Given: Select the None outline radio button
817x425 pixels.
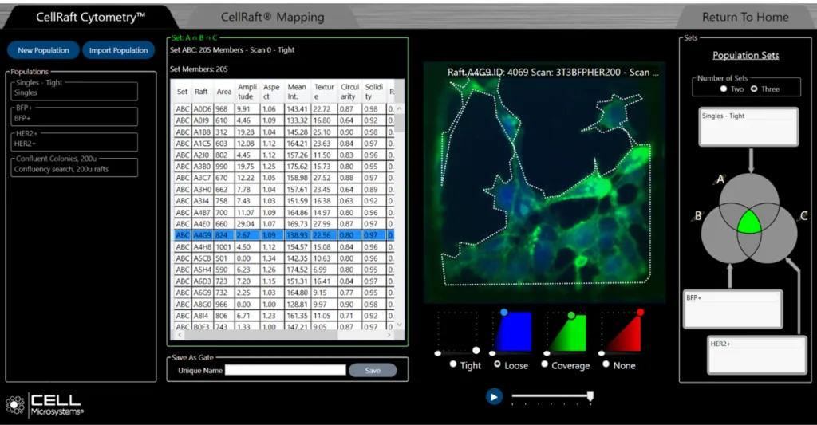Looking at the screenshot, I should (x=606, y=364).
